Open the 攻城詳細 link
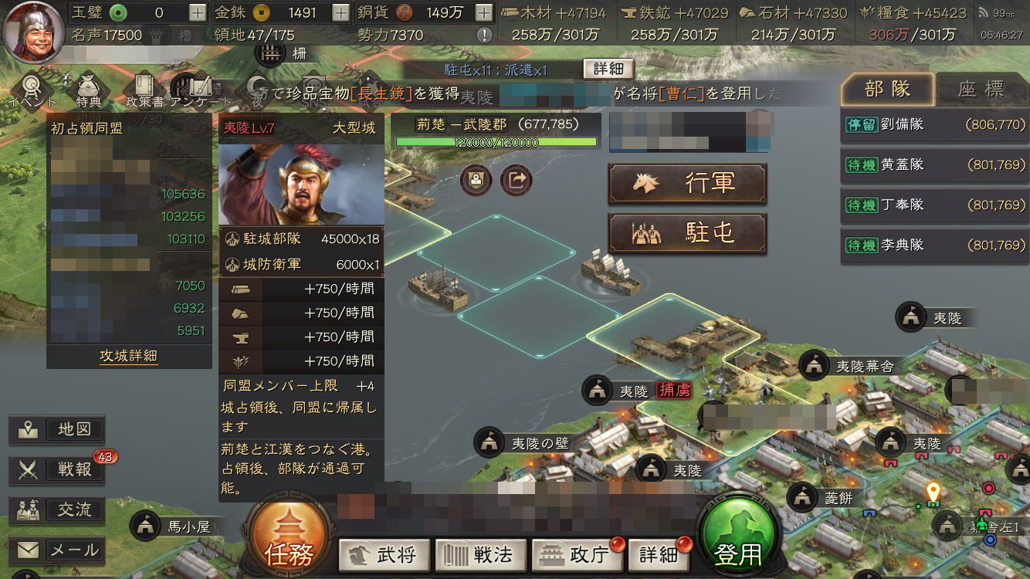This screenshot has width=1030, height=579. tap(129, 356)
